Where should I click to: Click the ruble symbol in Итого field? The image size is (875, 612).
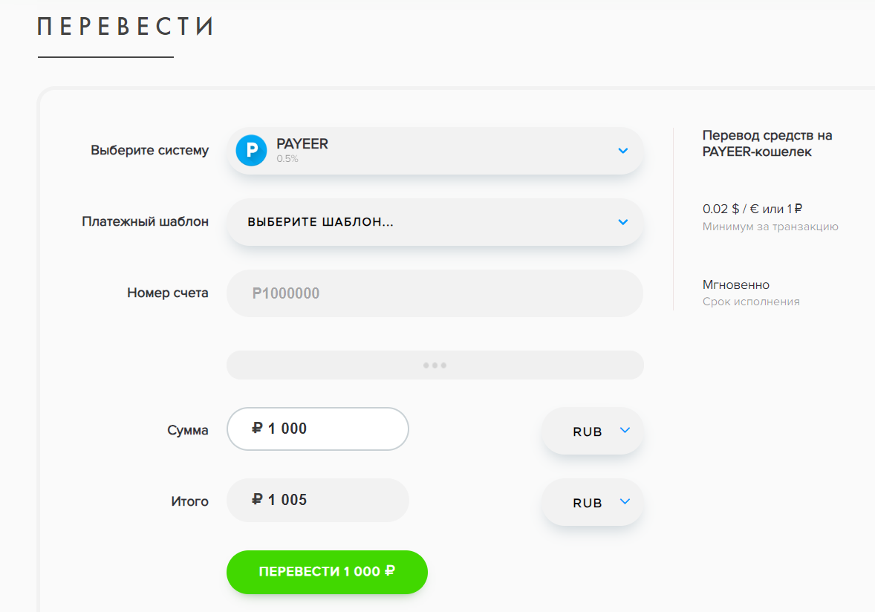point(258,500)
